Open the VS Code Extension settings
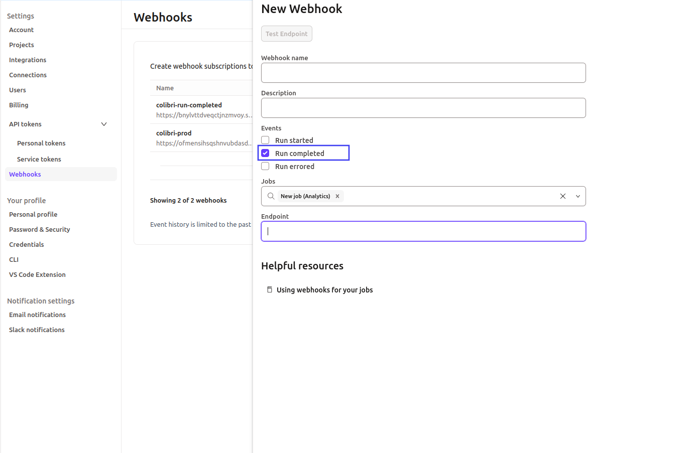This screenshot has width=700, height=453. point(37,274)
